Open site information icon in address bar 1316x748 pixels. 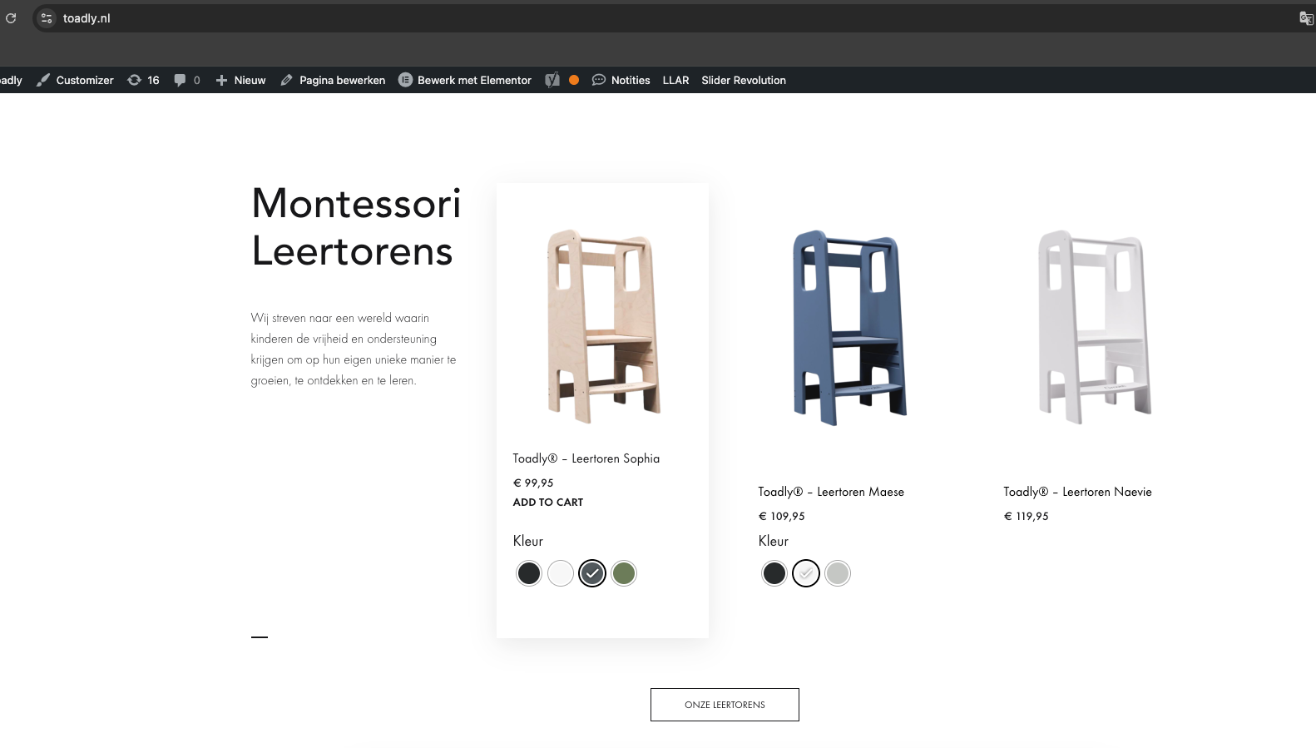pyautogui.click(x=47, y=17)
